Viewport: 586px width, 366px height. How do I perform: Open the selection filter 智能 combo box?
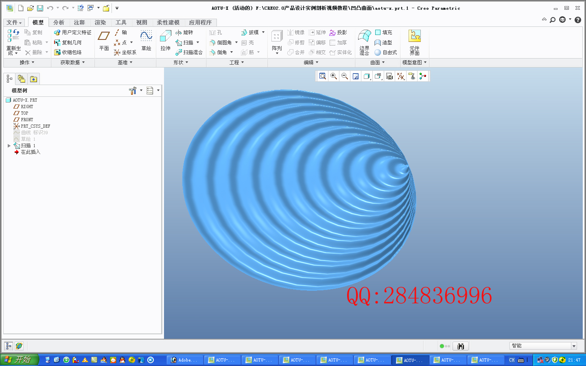[x=543, y=346]
